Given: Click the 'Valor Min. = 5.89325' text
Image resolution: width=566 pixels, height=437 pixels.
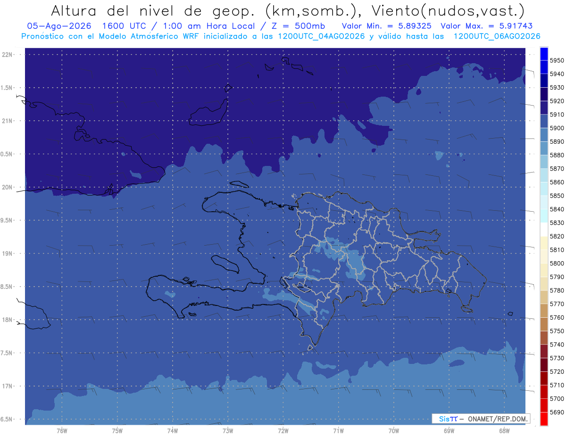Looking at the screenshot, I should (387, 26).
